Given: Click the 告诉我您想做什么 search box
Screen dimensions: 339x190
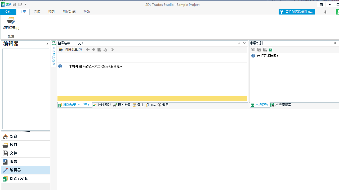Looking at the screenshot, I should click(x=297, y=12).
